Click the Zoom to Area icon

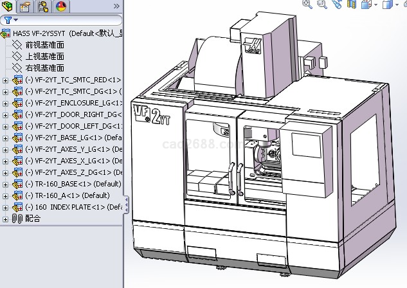click(x=321, y=4)
